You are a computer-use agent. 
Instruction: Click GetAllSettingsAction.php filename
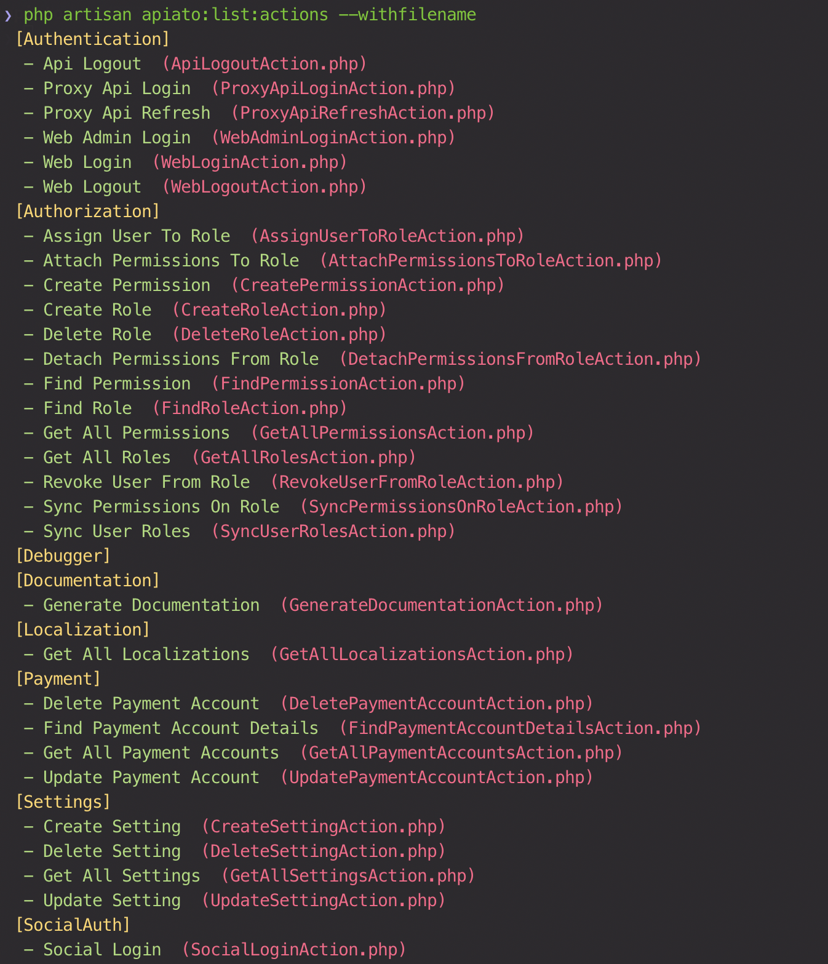pos(348,876)
